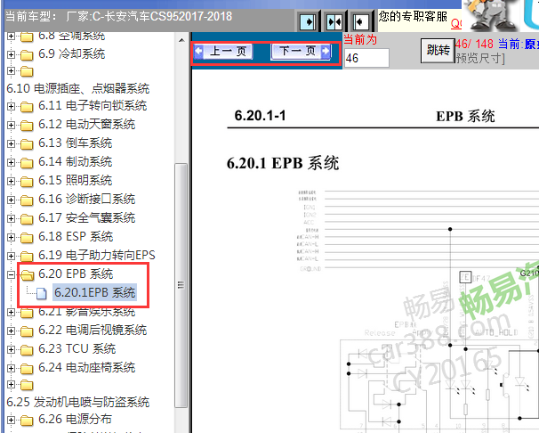The width and height of the screenshot is (539, 433).
Task: Expand the 6.25 发动机电喷 folder node
Action: [11, 384]
